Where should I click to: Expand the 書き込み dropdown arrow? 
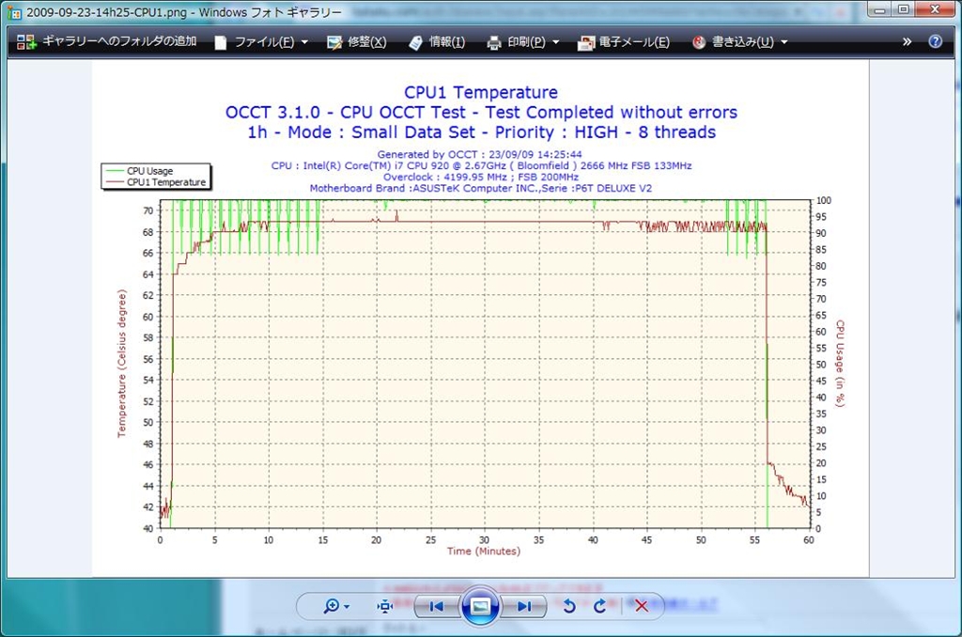(x=784, y=42)
